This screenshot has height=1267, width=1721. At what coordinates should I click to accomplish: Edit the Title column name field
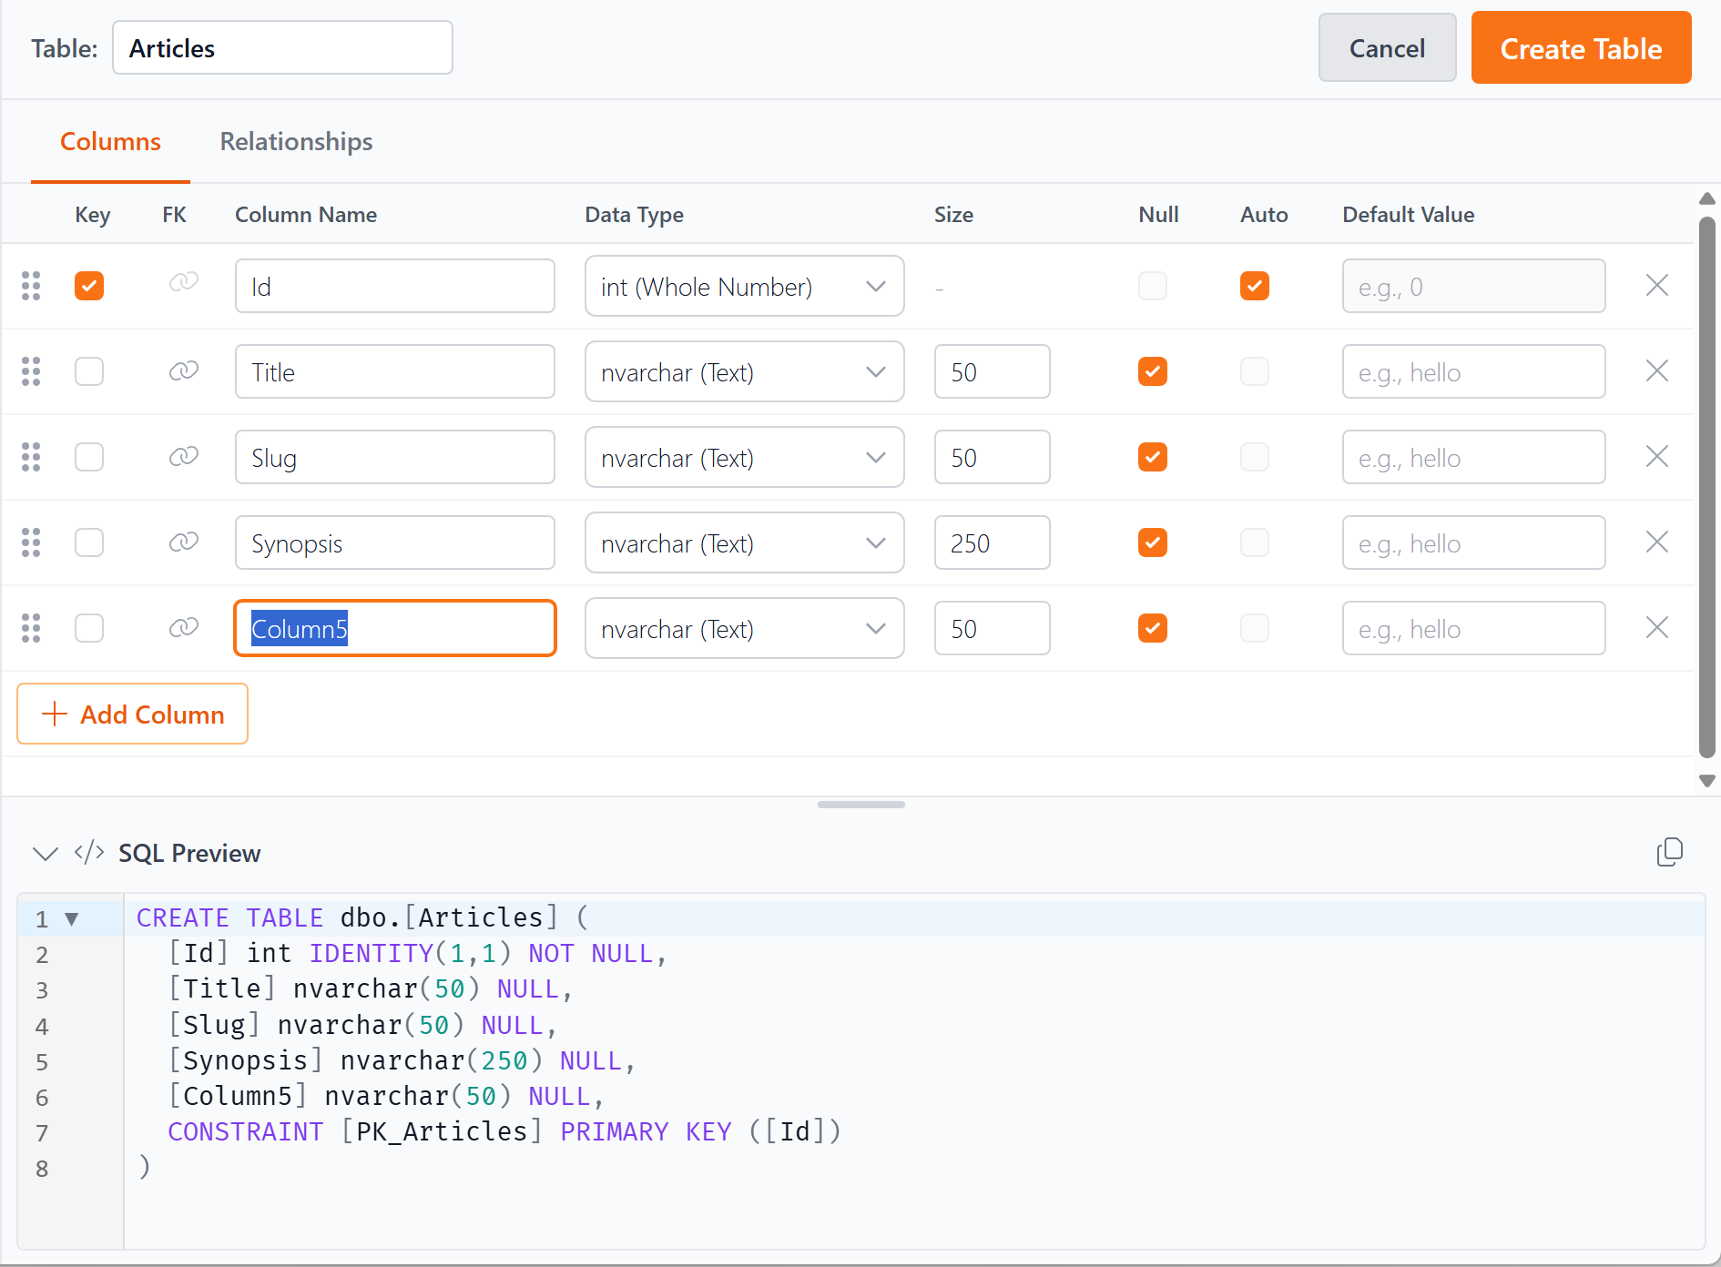[395, 371]
